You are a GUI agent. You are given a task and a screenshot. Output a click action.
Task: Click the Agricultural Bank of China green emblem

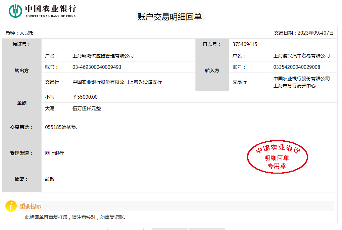pos(15,11)
